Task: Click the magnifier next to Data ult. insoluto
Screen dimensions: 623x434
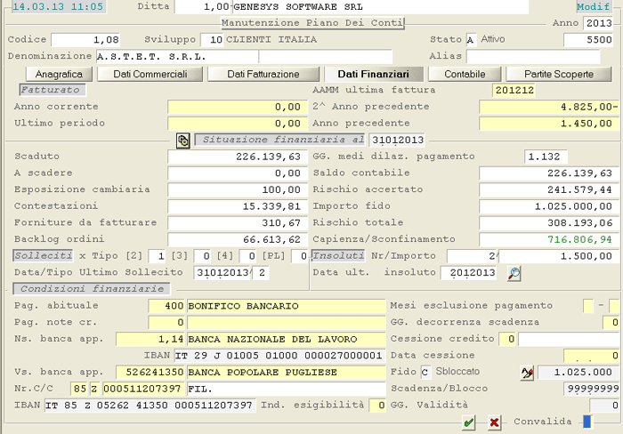Action: point(514,273)
